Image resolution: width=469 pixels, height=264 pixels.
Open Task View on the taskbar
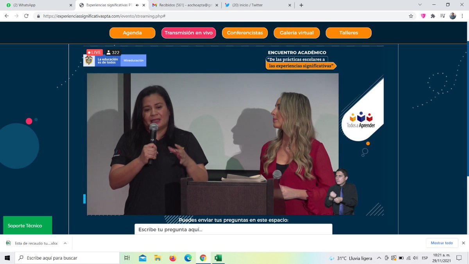pyautogui.click(x=127, y=258)
